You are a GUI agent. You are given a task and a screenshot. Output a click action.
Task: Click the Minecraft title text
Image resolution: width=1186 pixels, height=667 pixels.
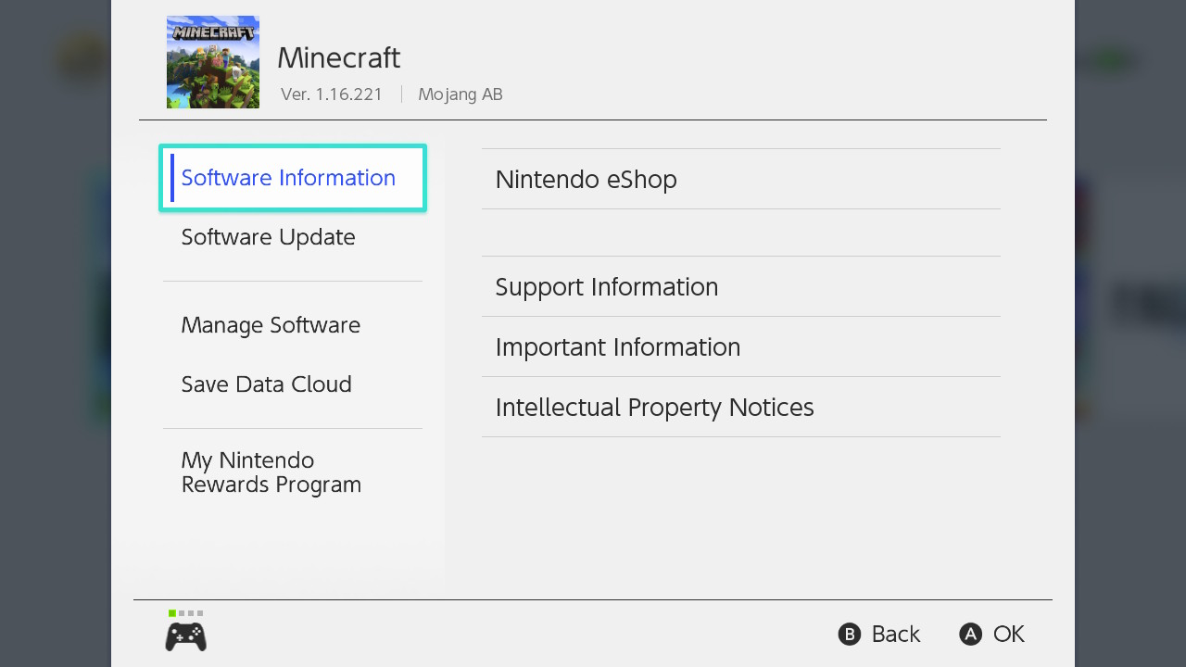coord(338,57)
